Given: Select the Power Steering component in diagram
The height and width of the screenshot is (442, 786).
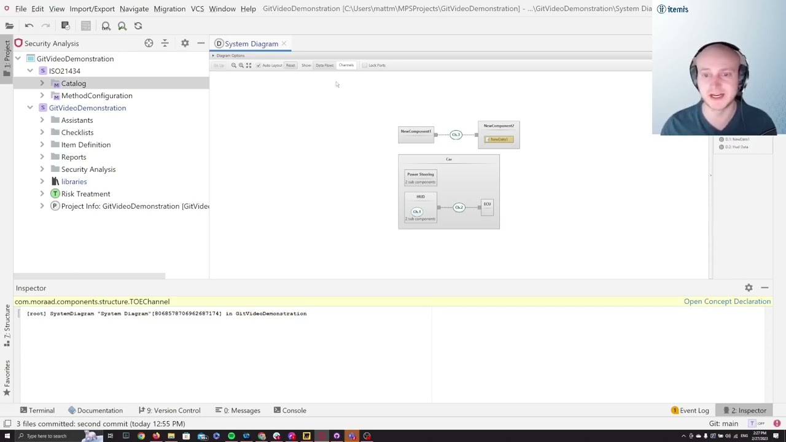Looking at the screenshot, I should point(421,177).
